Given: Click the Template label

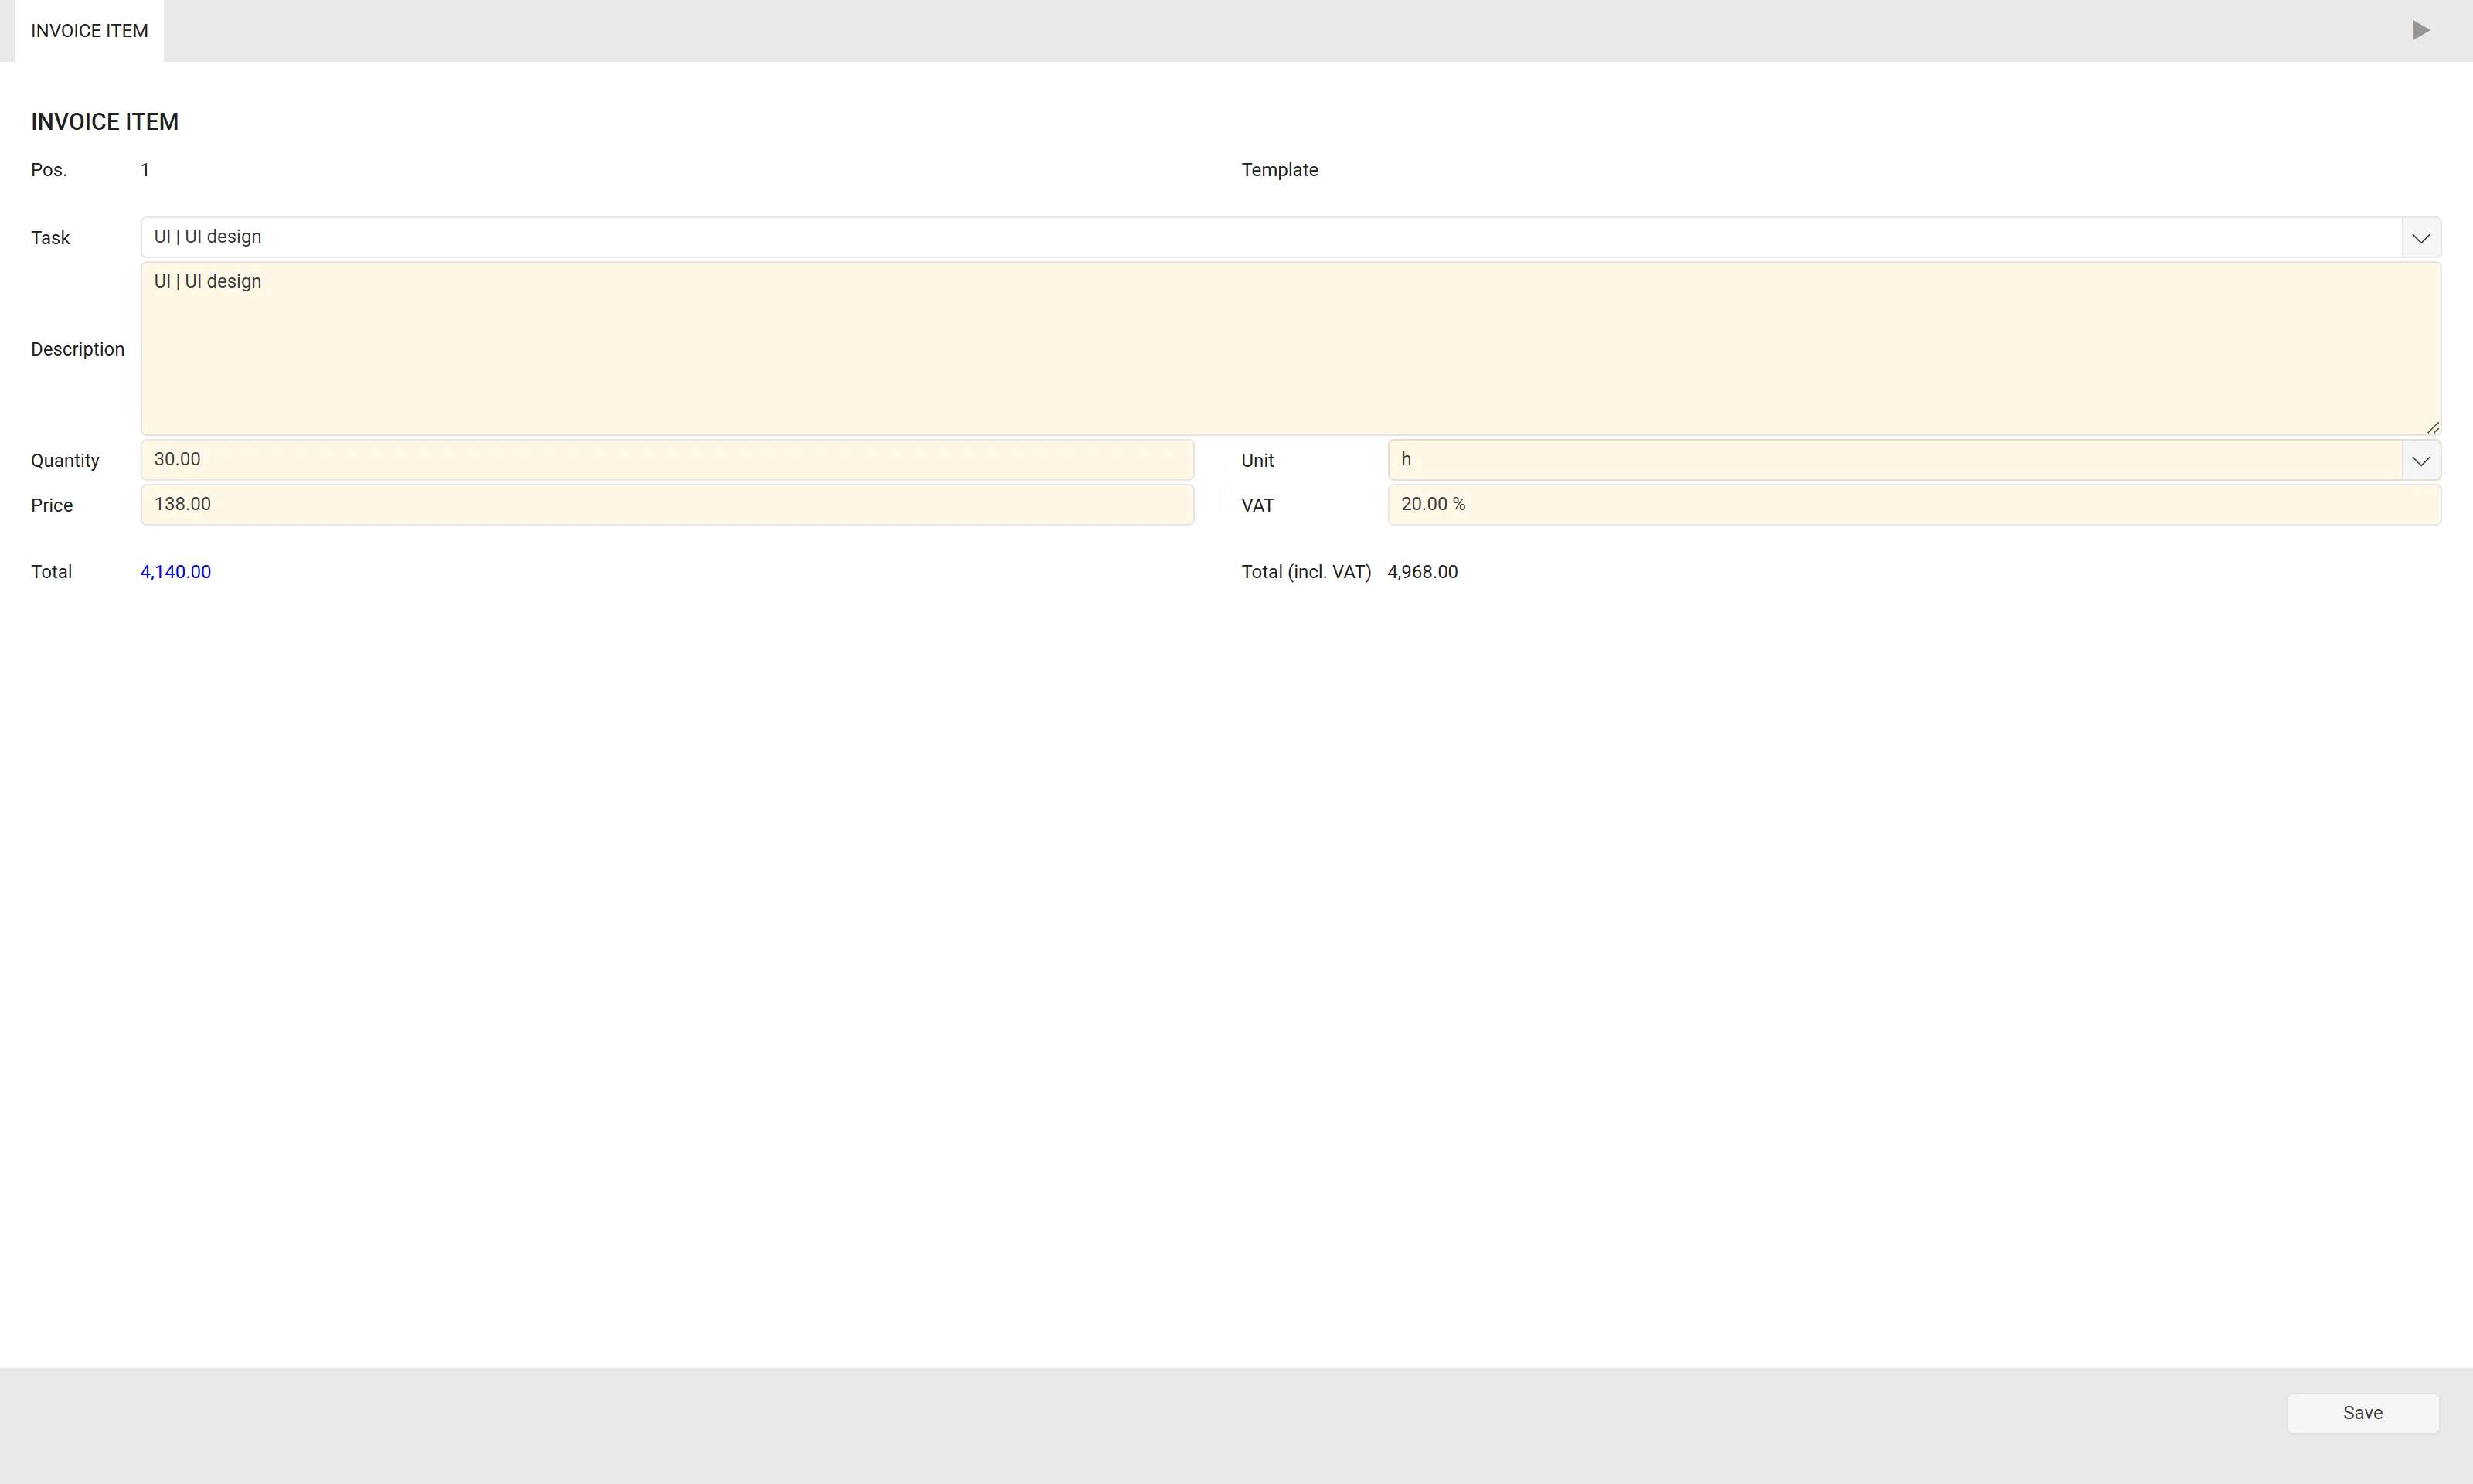Looking at the screenshot, I should point(1280,170).
